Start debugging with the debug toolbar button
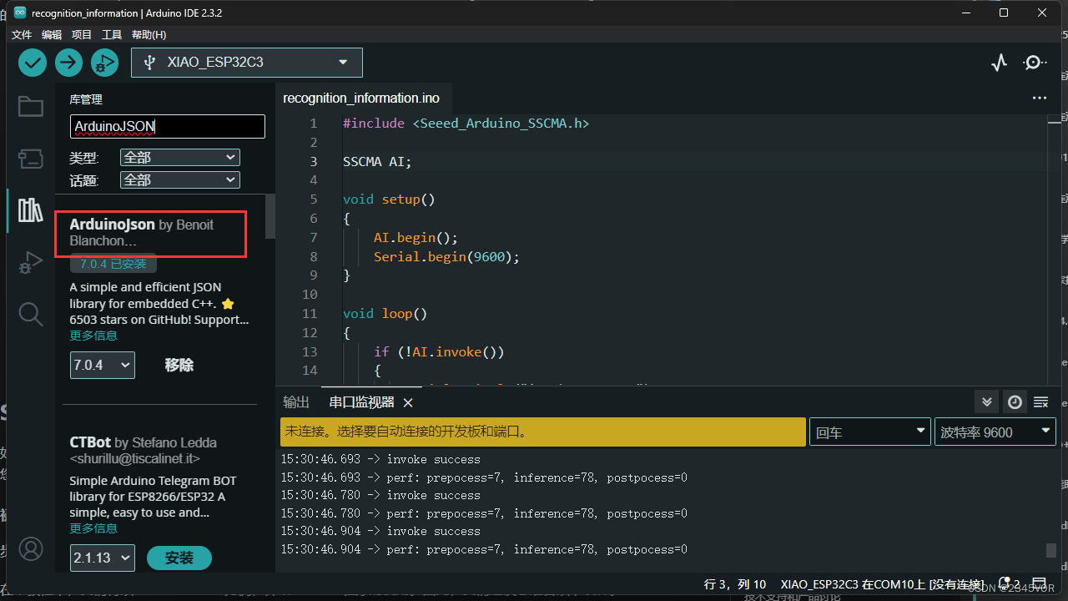The width and height of the screenshot is (1068, 601). click(x=104, y=62)
